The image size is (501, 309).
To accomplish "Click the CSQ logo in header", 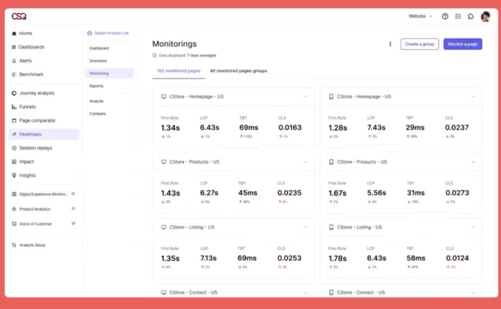I will pos(19,16).
